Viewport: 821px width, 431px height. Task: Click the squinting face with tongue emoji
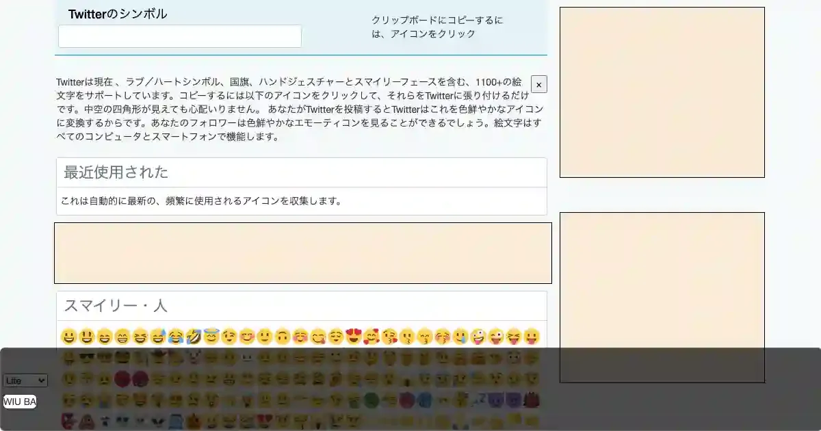(x=514, y=337)
